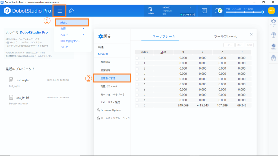Check the box for index 2
This screenshot has height=156, width=278.
(x=137, y=69)
